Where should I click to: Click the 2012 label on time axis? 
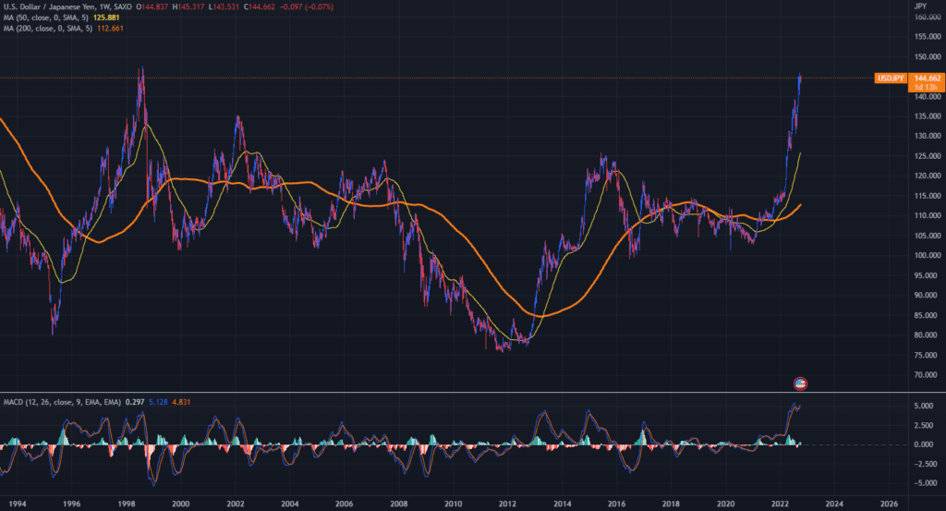click(x=507, y=504)
